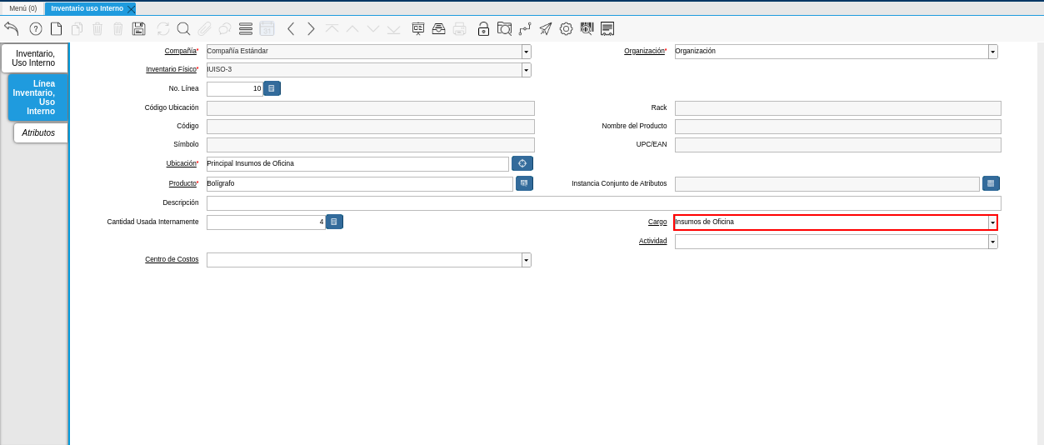Go to the next record arrow

[311, 28]
